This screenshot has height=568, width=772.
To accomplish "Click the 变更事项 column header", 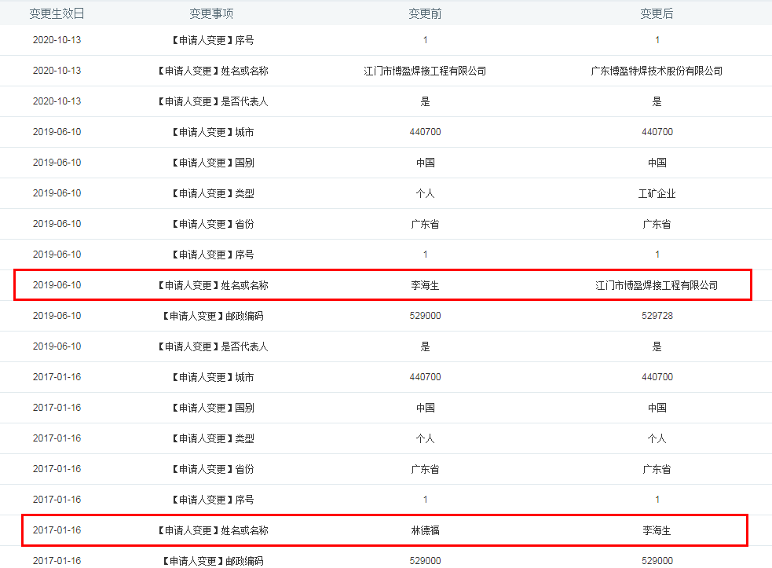I will pyautogui.click(x=212, y=14).
